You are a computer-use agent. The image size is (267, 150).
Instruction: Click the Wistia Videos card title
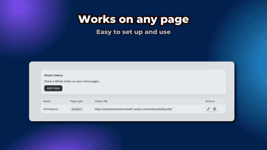[x=54, y=75]
